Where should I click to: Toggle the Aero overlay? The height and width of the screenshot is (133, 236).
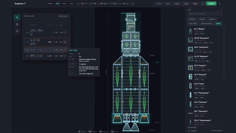coord(168,4)
